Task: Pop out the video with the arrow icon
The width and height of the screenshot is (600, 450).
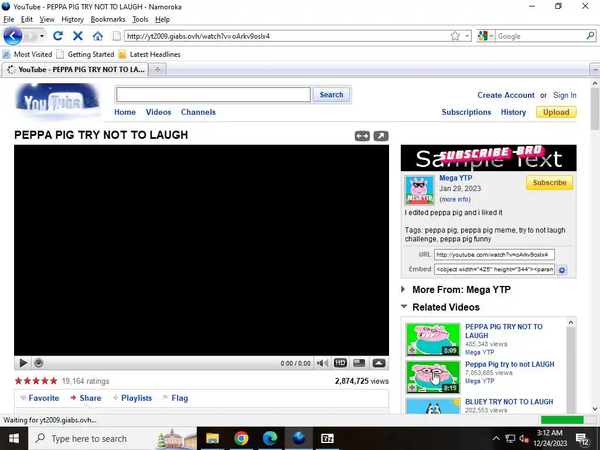Action: [x=381, y=136]
